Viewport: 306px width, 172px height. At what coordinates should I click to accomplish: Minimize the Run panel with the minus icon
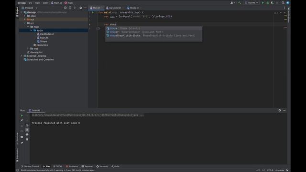point(284,110)
